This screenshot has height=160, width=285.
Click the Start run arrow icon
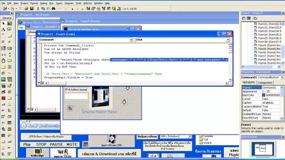coord(73,9)
